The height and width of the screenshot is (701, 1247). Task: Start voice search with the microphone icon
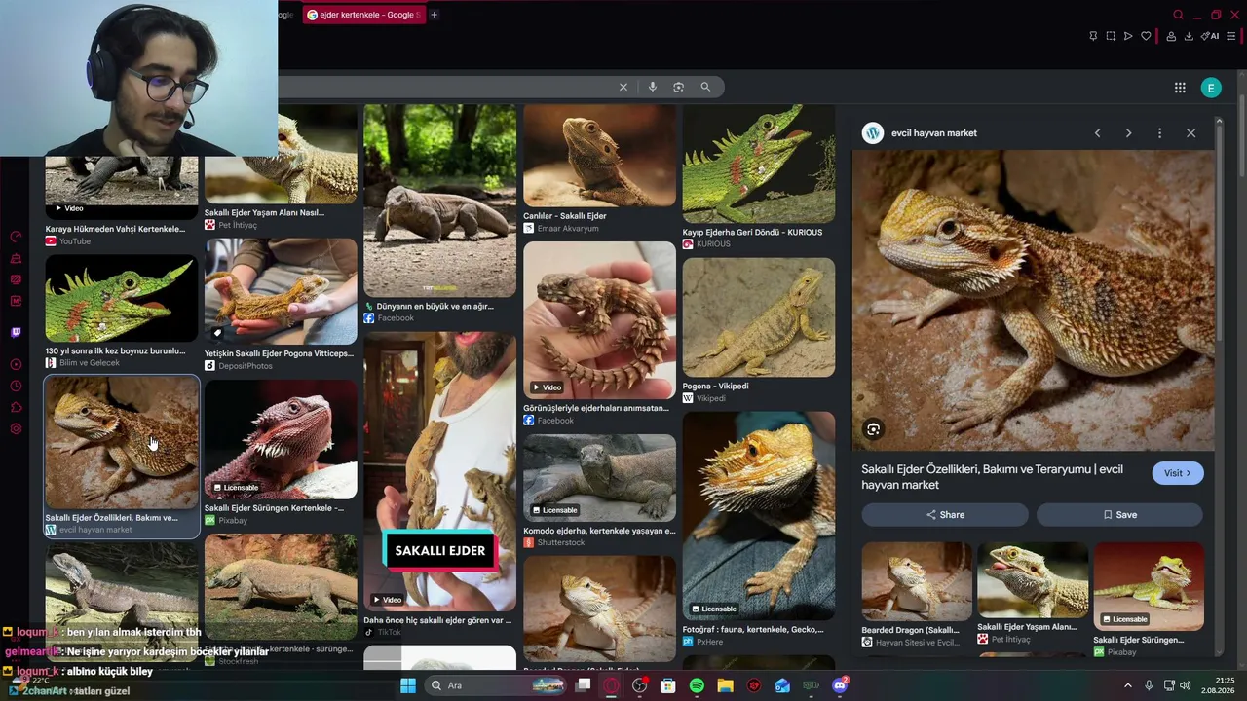(653, 87)
